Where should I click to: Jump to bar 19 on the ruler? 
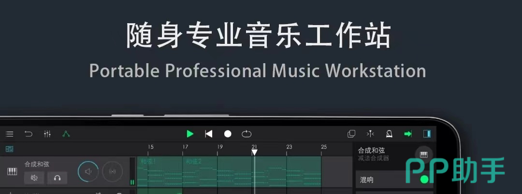tap(220, 147)
